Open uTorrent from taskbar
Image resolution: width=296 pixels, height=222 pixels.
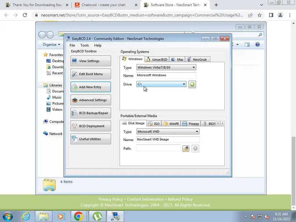point(97,216)
